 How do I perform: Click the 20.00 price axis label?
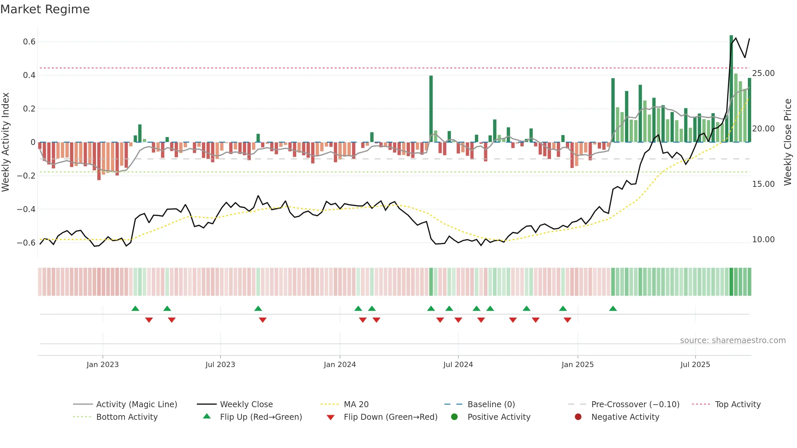point(763,128)
